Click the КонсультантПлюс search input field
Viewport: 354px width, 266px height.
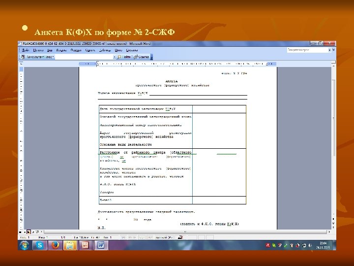(84, 57)
